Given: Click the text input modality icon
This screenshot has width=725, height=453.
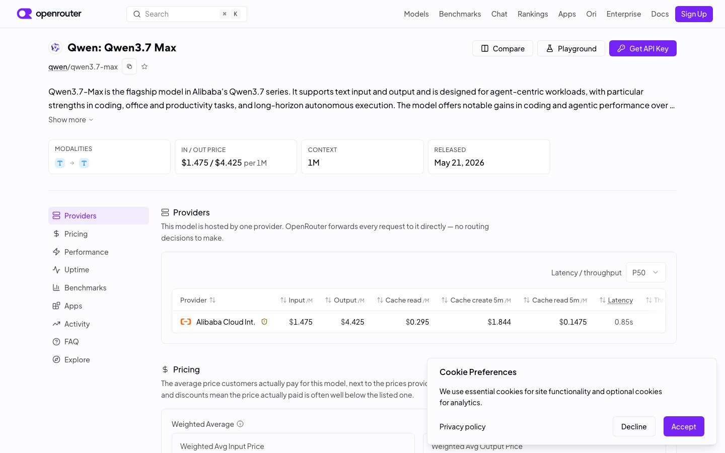Looking at the screenshot, I should coord(60,163).
